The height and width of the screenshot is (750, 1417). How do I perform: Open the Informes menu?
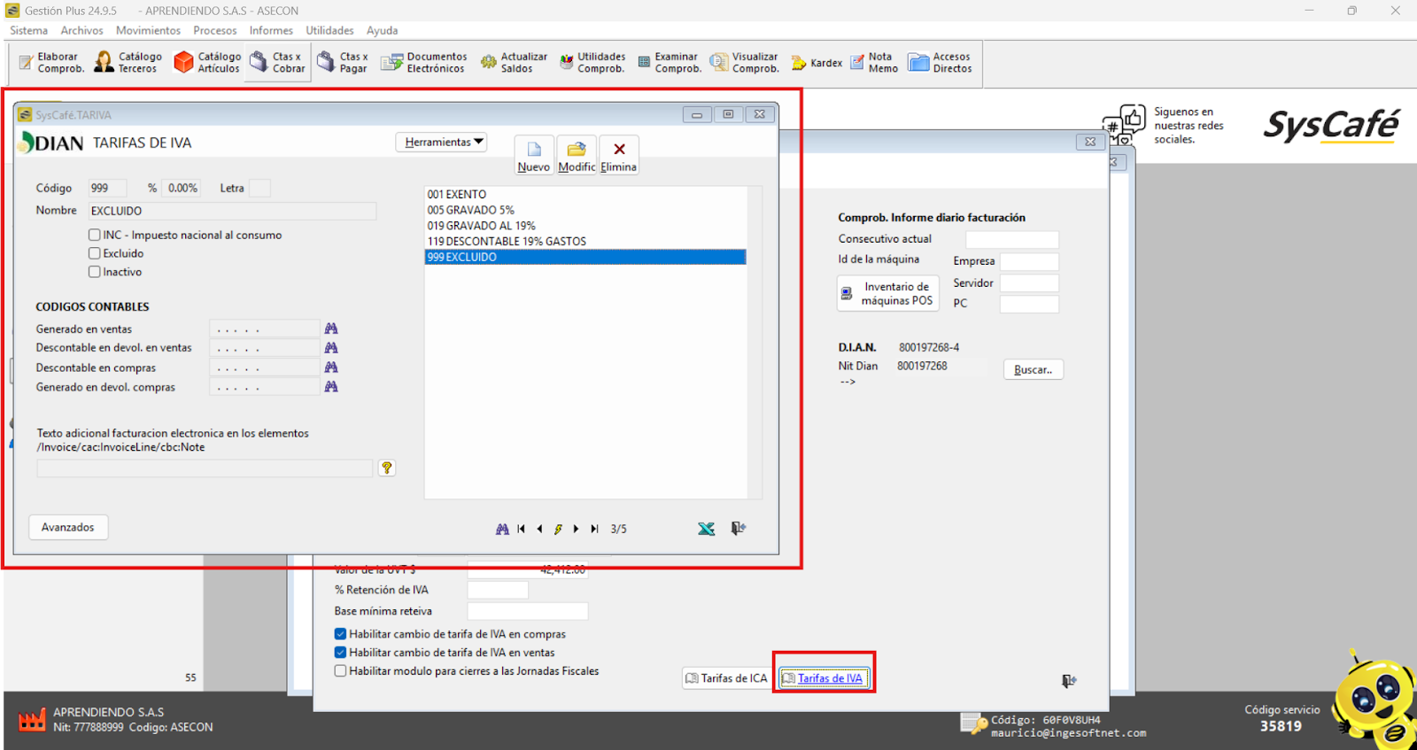[x=270, y=30]
